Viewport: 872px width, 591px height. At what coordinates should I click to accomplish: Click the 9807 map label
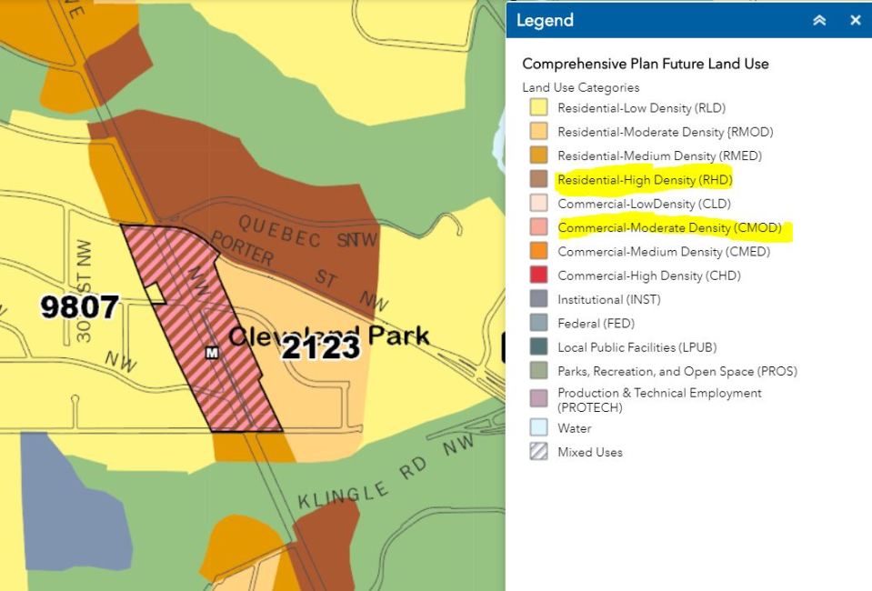(79, 307)
